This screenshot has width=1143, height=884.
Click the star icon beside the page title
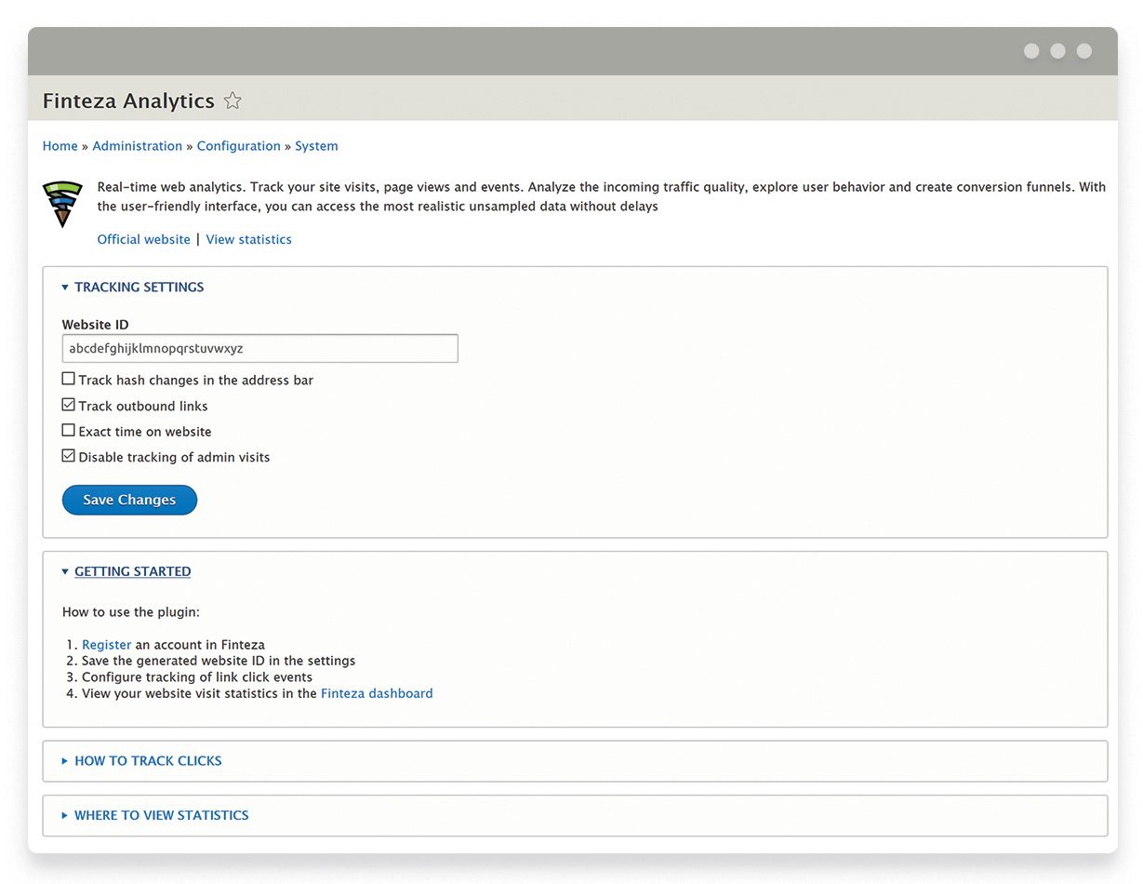232,100
